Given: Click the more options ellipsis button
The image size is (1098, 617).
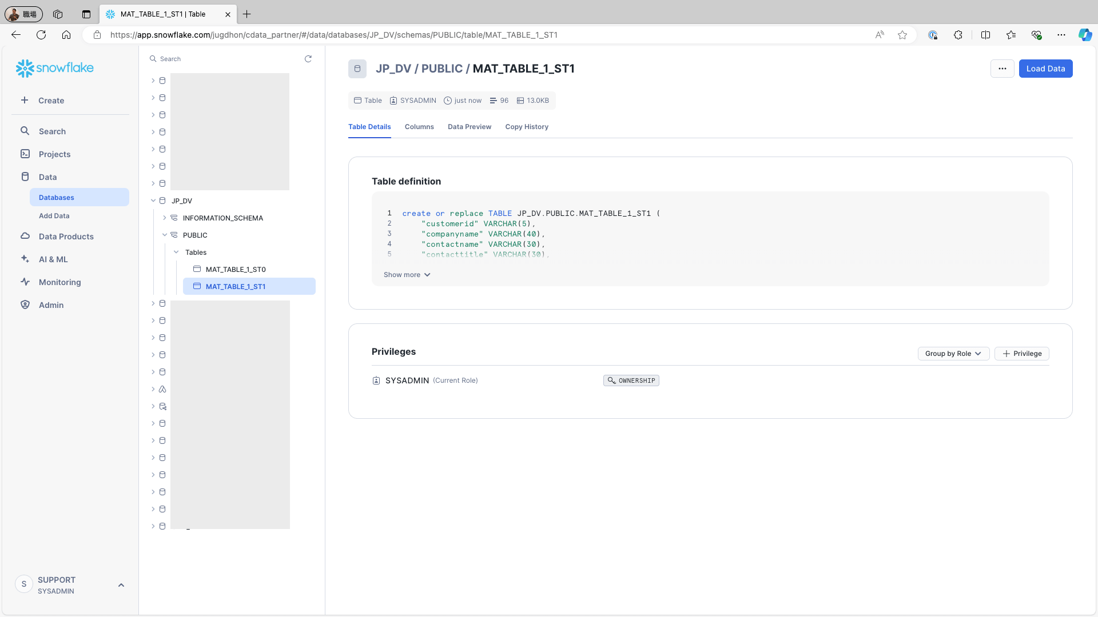Looking at the screenshot, I should tap(1002, 69).
